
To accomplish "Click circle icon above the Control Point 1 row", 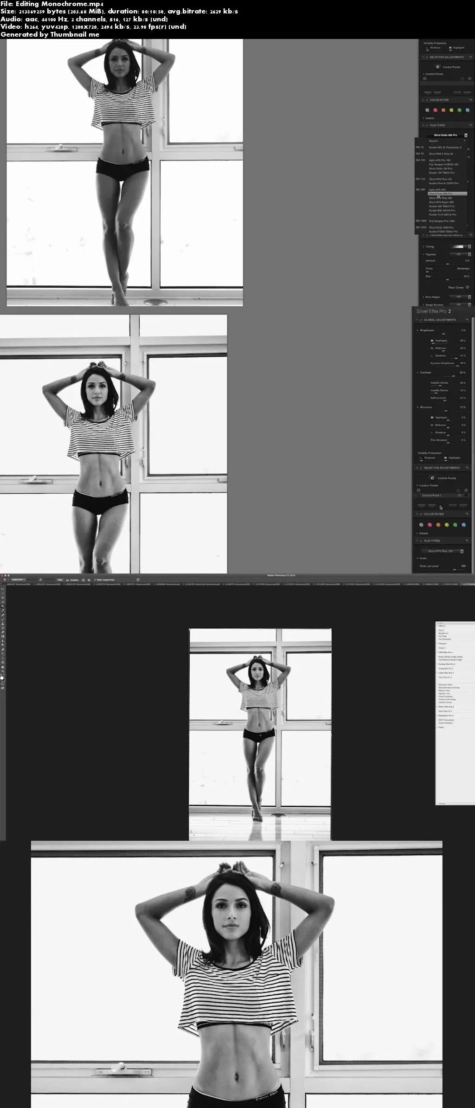I will pos(458,490).
